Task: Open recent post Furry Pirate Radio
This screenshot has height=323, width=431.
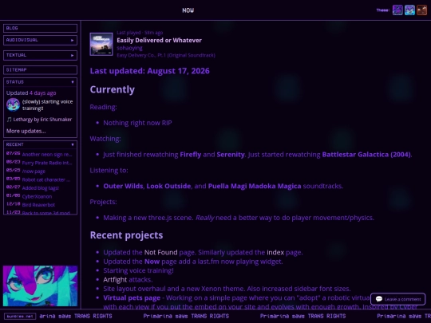Action: pyautogui.click(x=47, y=163)
